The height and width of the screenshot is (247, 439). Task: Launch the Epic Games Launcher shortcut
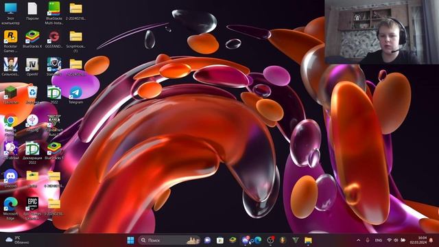[32, 209]
